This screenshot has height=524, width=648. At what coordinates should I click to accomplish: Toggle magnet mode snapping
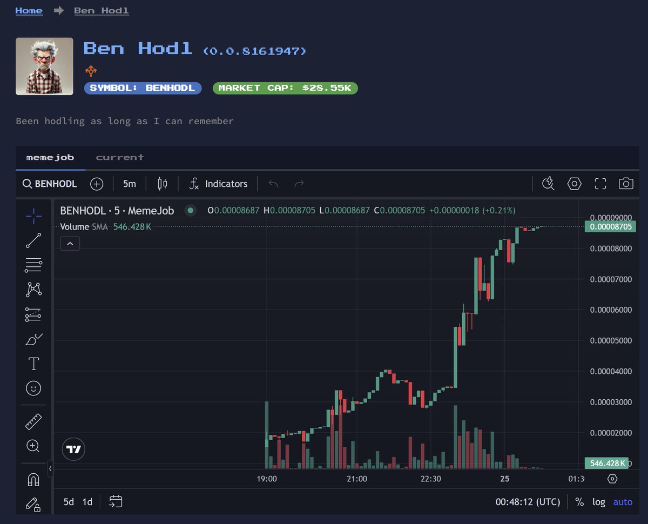pos(33,480)
